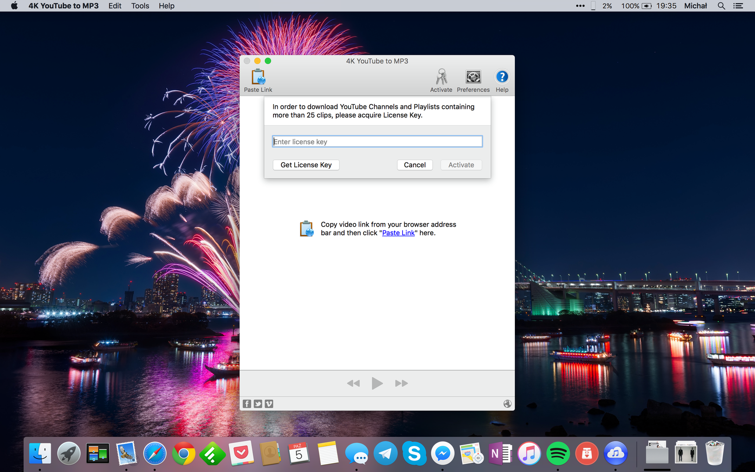This screenshot has height=472, width=755.
Task: Open Contacts book in the Dock
Action: (270, 454)
